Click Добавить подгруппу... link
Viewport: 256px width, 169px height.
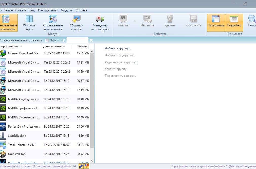[x=120, y=55]
